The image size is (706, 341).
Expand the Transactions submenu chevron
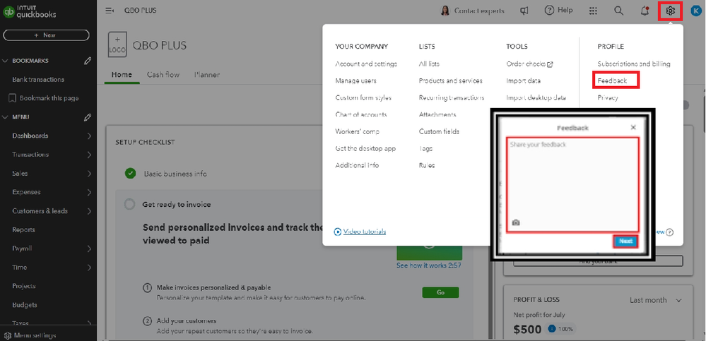click(x=89, y=155)
